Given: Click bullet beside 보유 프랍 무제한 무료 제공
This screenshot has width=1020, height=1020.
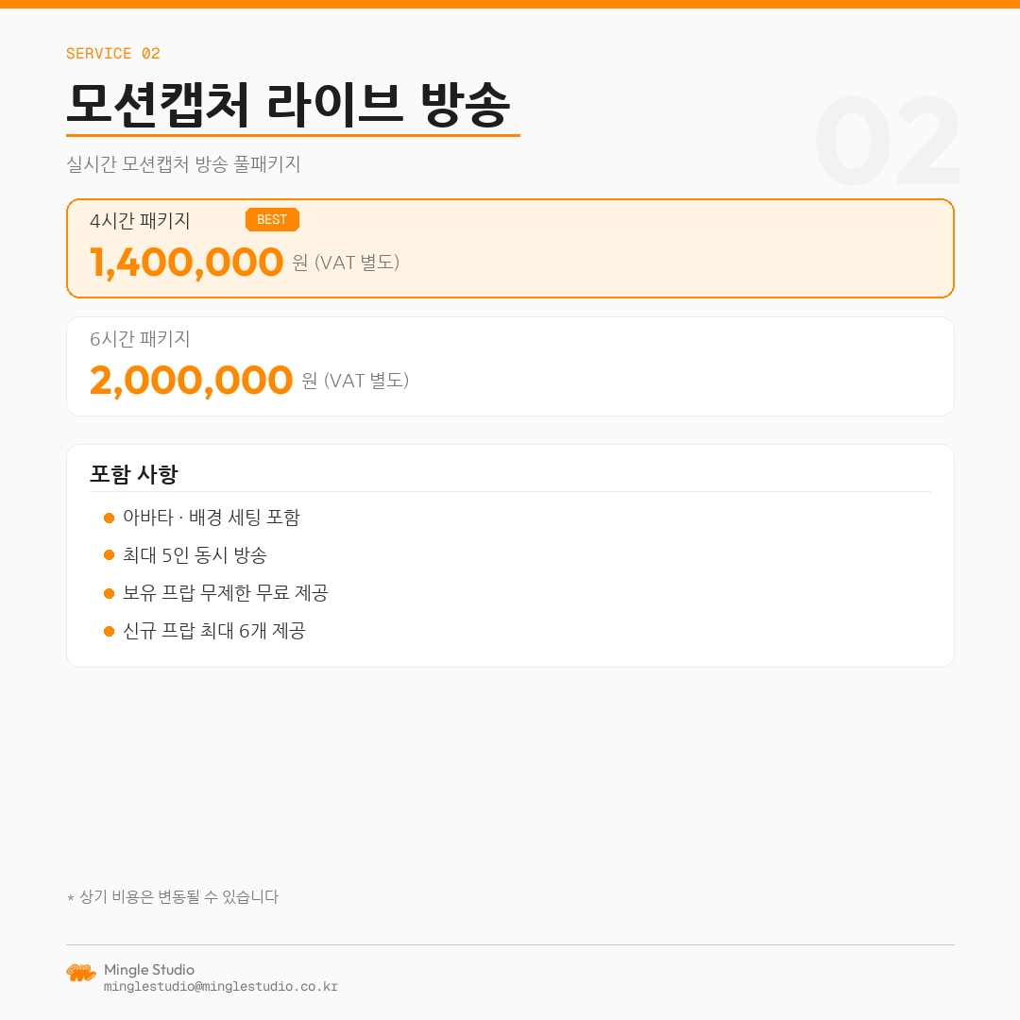Looking at the screenshot, I should (109, 593).
